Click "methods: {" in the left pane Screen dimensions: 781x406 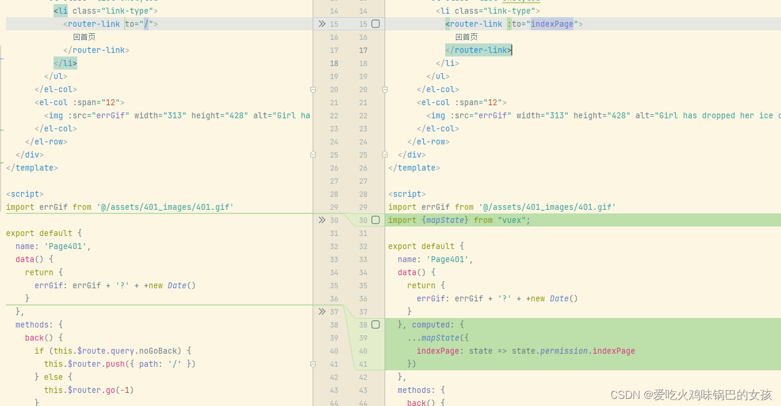tap(39, 325)
